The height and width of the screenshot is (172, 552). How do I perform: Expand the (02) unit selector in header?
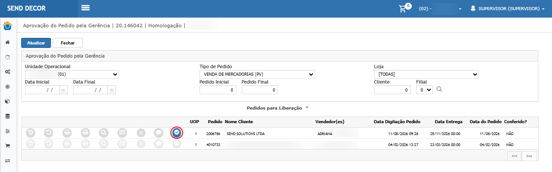(440, 8)
